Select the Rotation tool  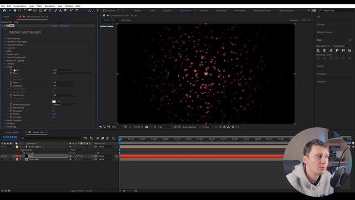[26, 11]
